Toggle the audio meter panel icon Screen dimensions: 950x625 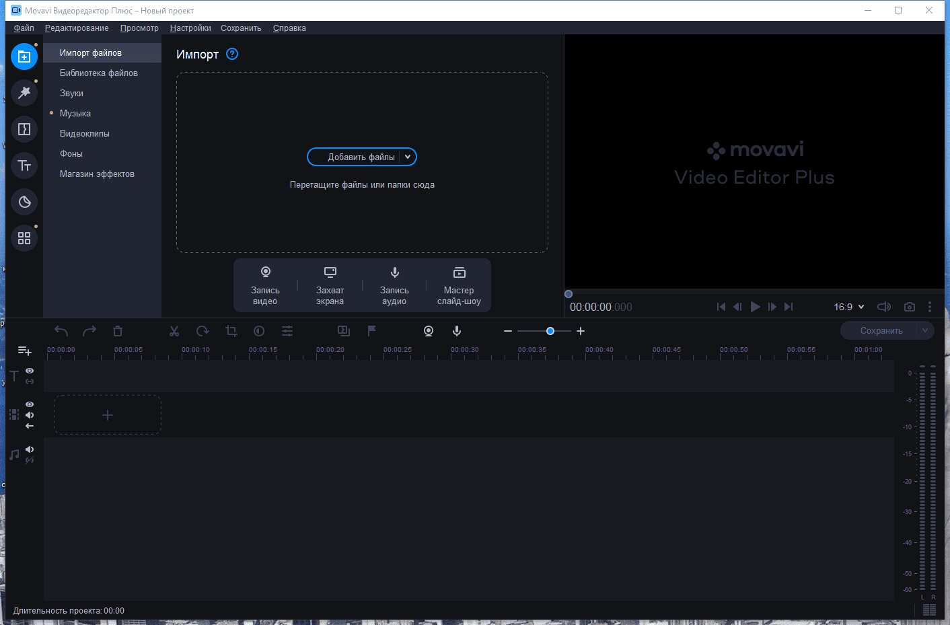pos(929,610)
